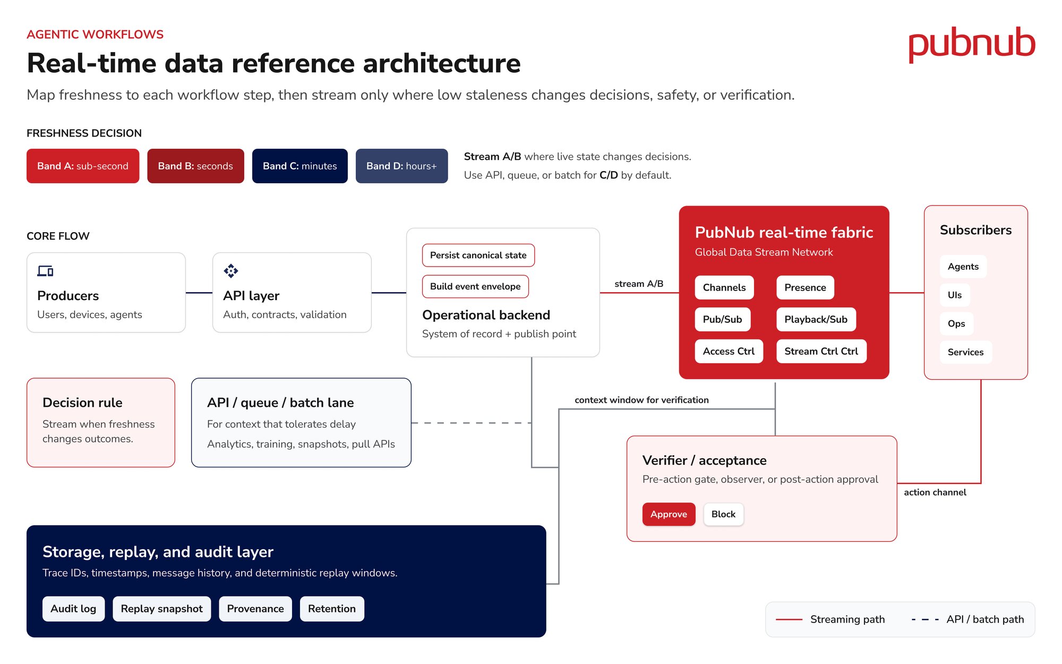Click the Storage, replay, and audit layer title
Viewport: 1062px width, 664px height.
(x=158, y=552)
